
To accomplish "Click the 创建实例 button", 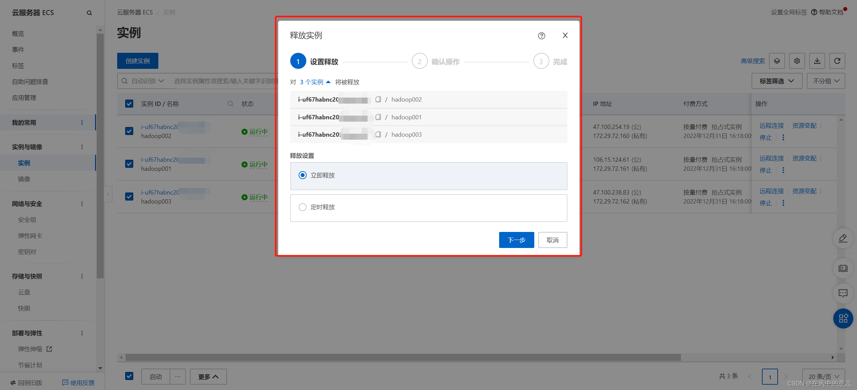I will point(138,61).
